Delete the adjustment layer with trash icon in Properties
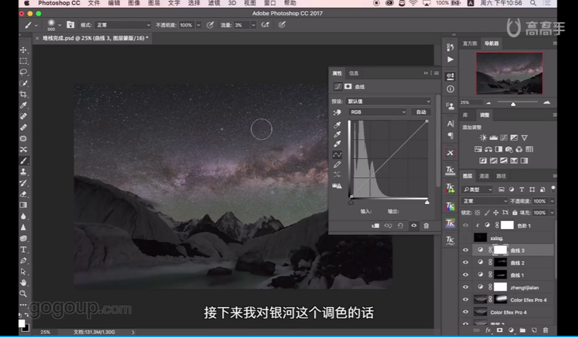The width and height of the screenshot is (578, 337). coord(426,226)
